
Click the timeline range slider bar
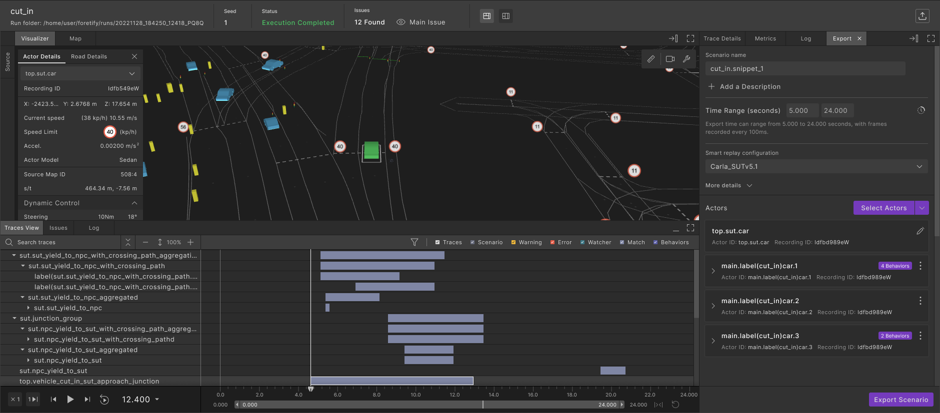tap(430, 405)
